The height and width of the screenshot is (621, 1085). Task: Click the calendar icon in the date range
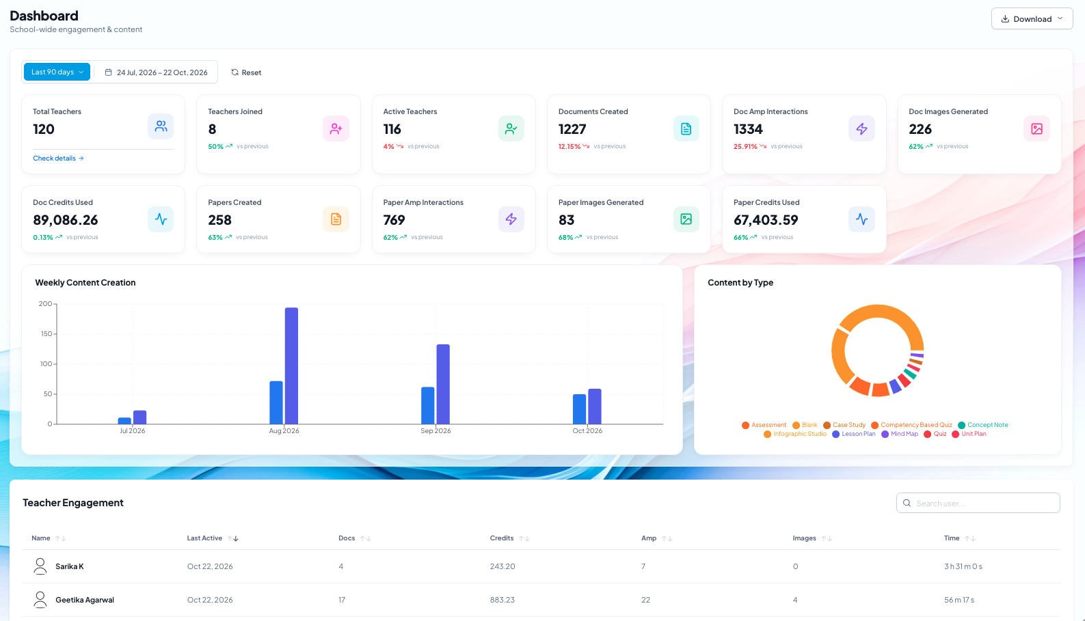click(108, 72)
